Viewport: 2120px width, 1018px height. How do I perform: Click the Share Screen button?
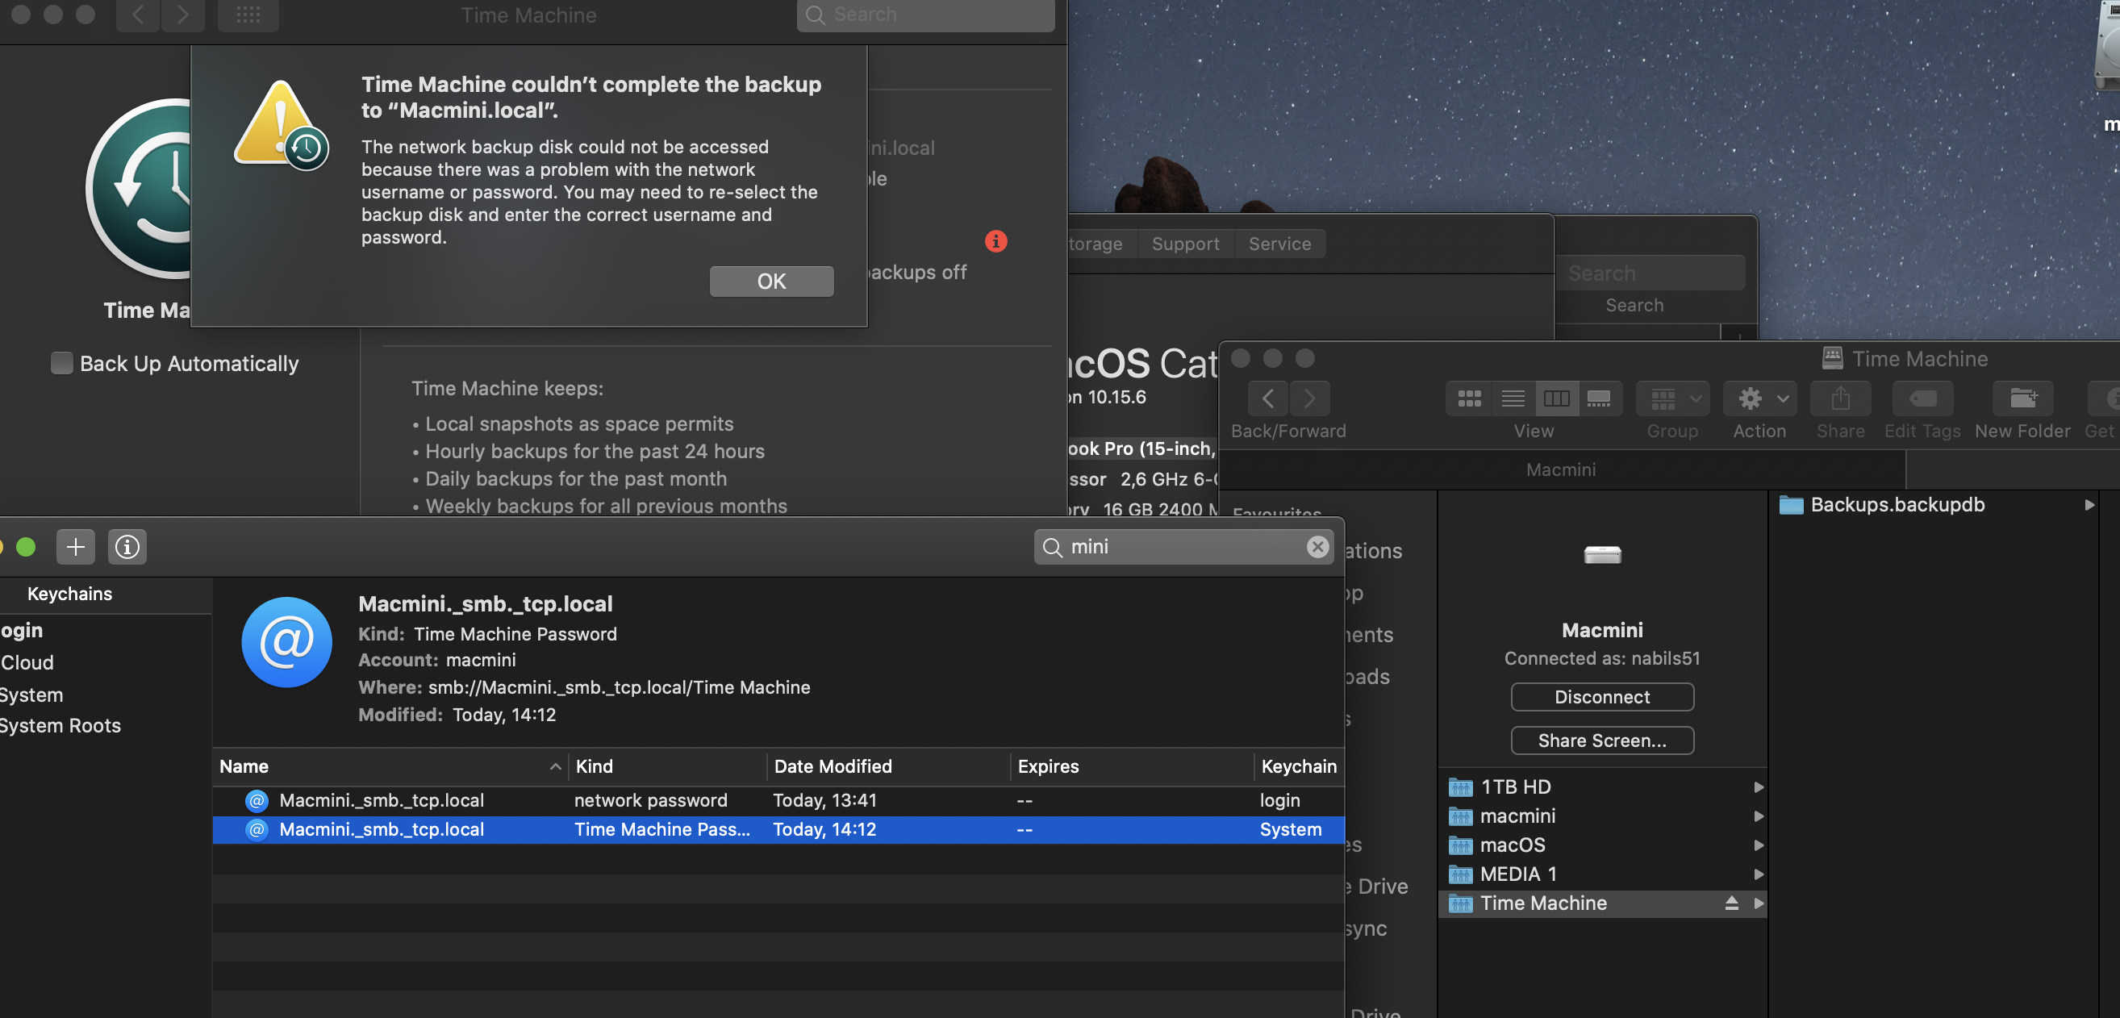click(x=1601, y=741)
